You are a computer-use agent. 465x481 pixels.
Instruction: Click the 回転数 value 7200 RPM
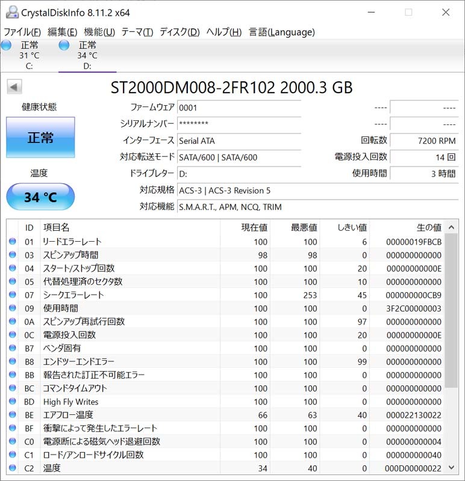[424, 141]
